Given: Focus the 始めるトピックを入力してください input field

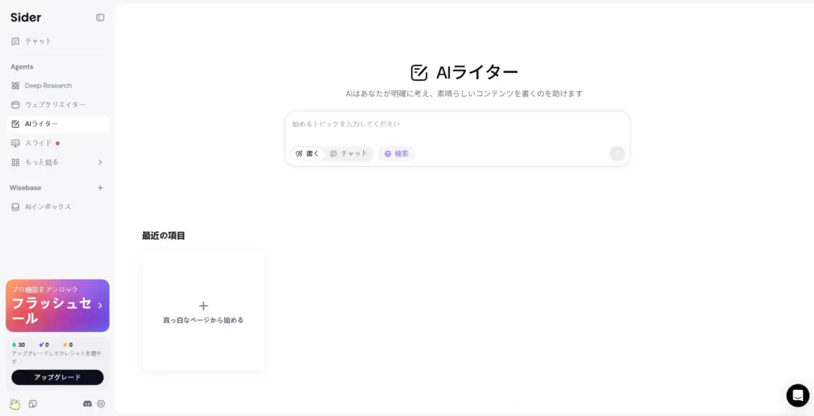Looking at the screenshot, I should (x=457, y=125).
